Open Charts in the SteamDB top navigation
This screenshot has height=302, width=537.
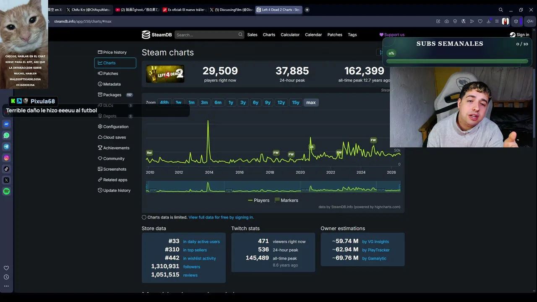[x=269, y=35]
